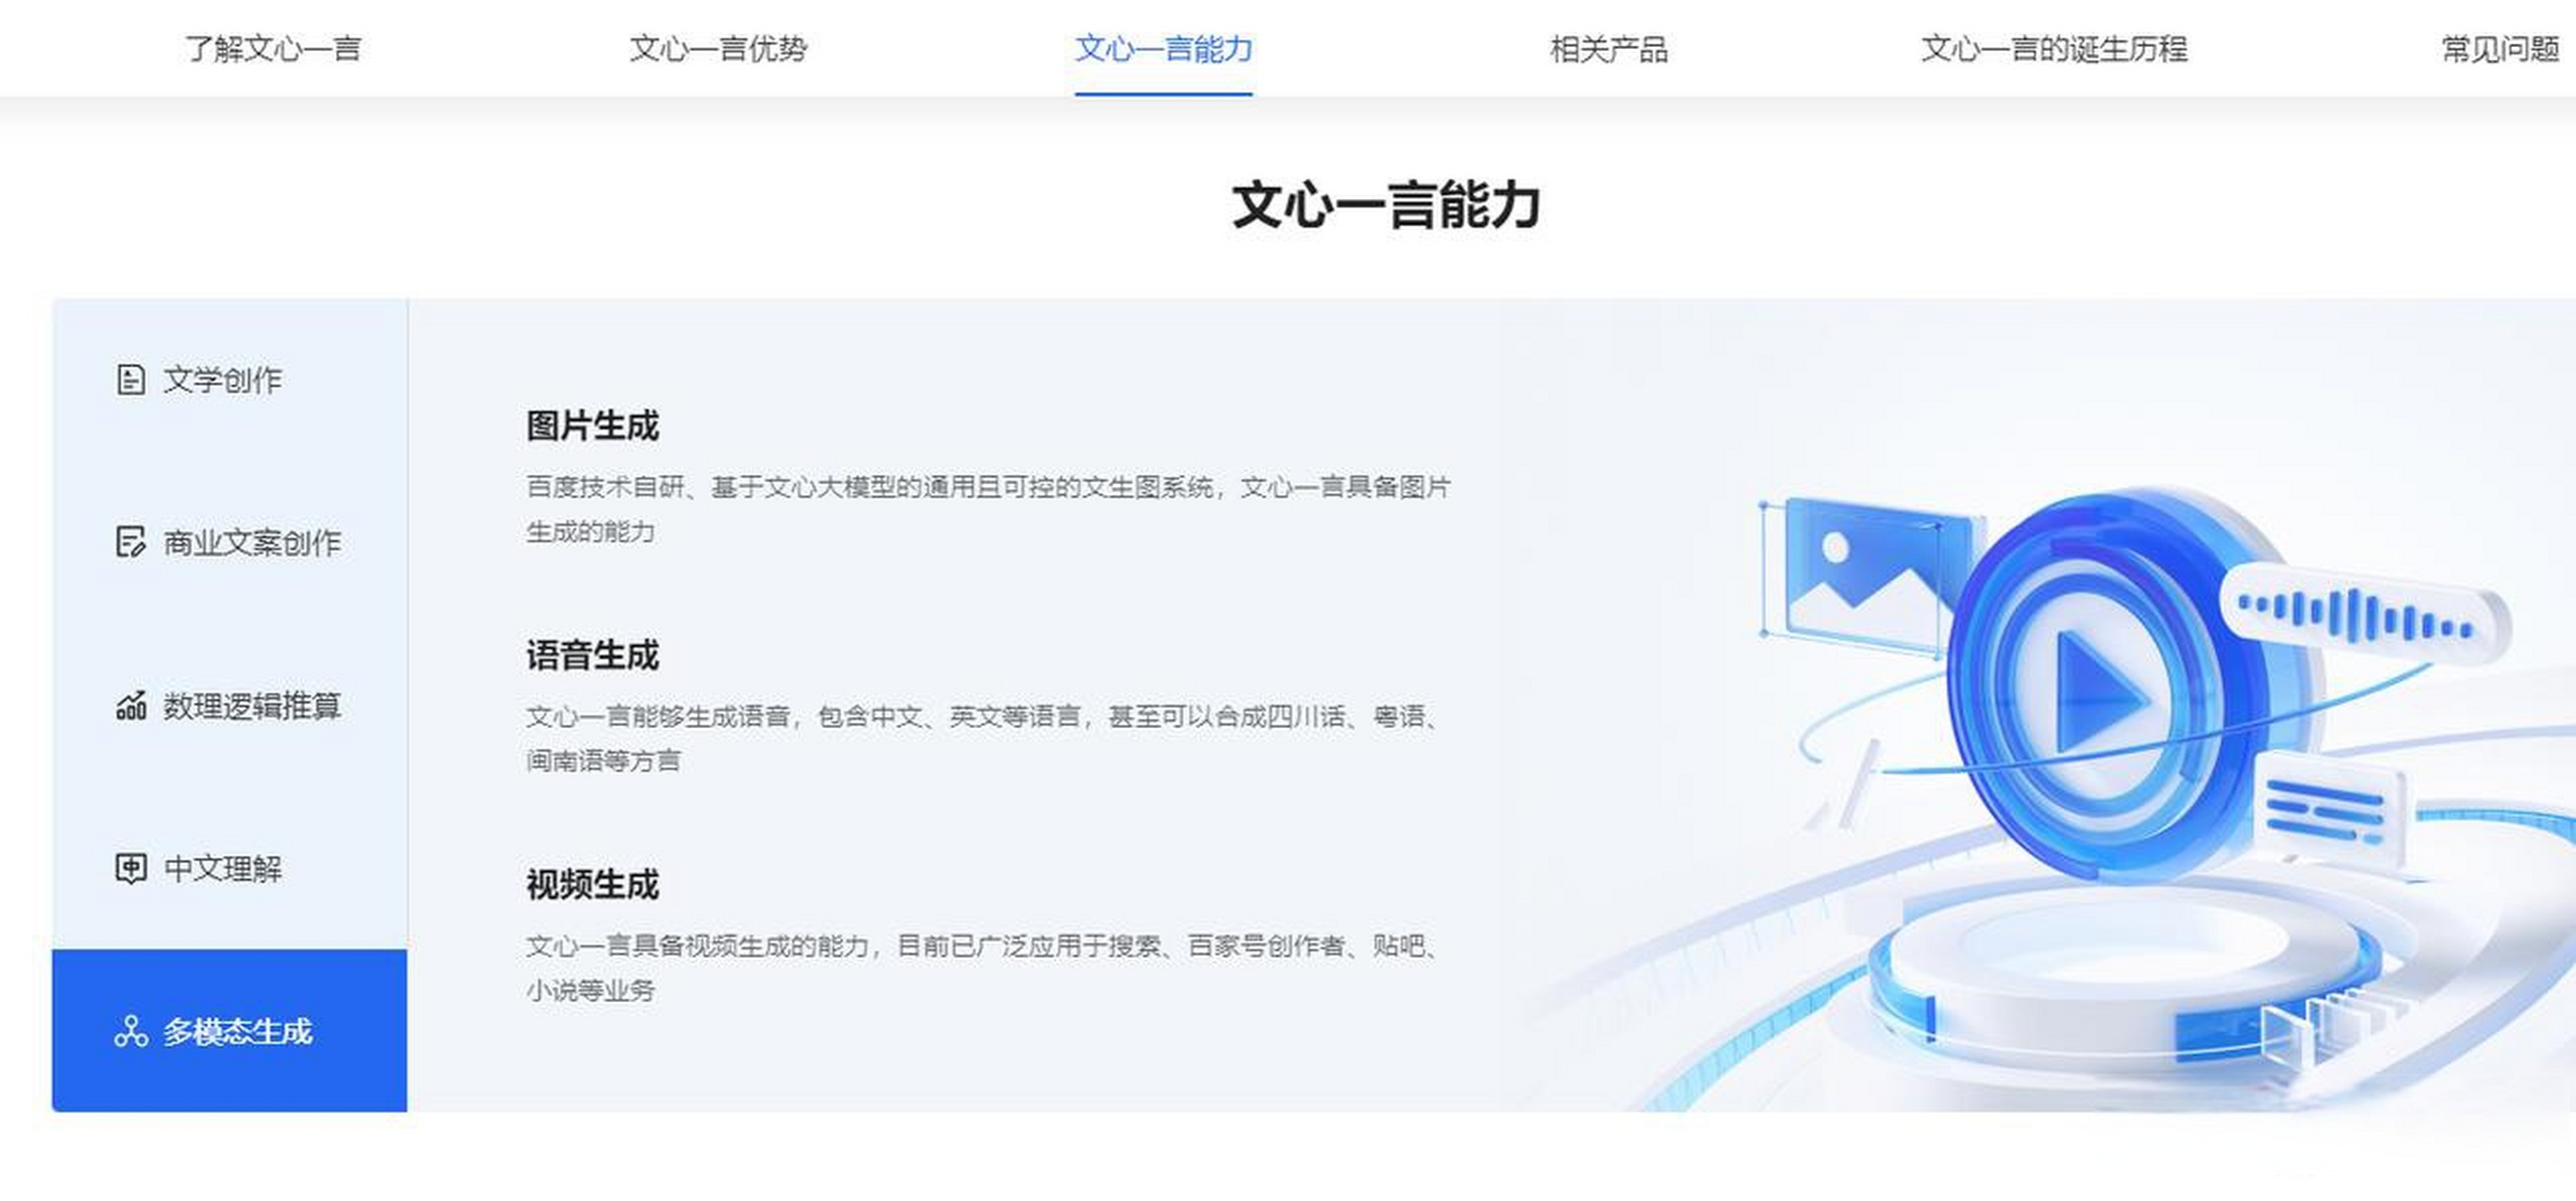This screenshot has width=2576, height=1201.
Task: Click the 数理逻辑推算 chart icon
Action: click(x=131, y=706)
